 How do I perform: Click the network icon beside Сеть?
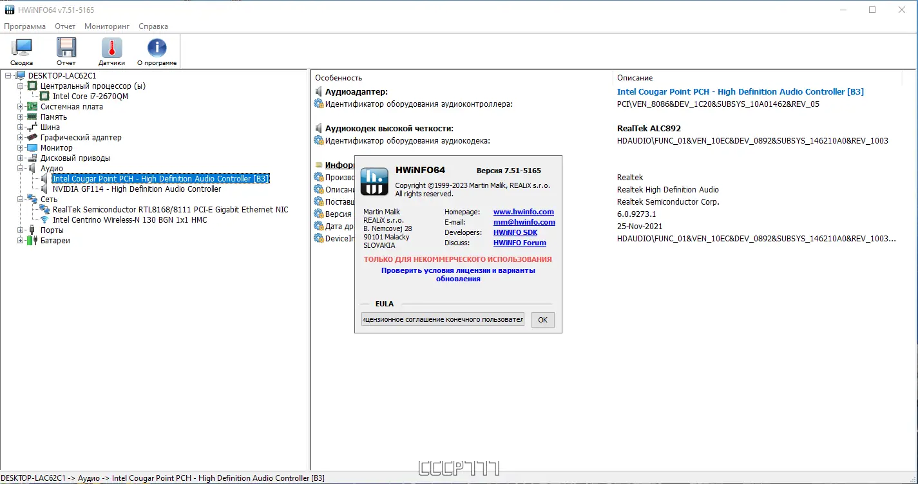point(32,200)
